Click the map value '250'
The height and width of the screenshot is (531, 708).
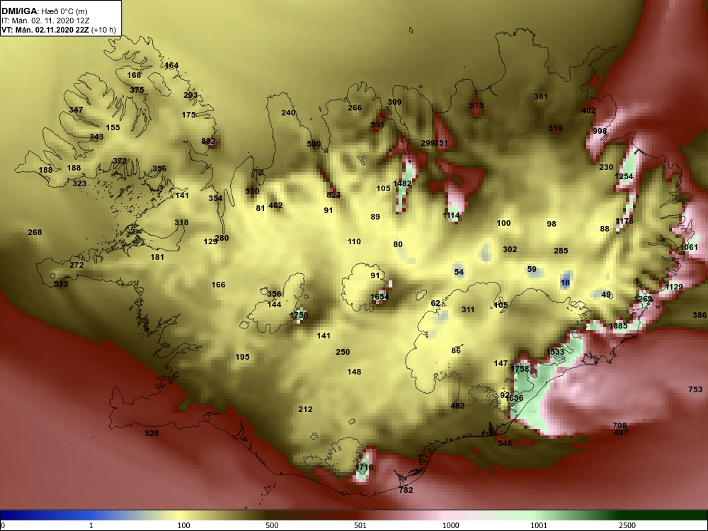[x=343, y=352]
